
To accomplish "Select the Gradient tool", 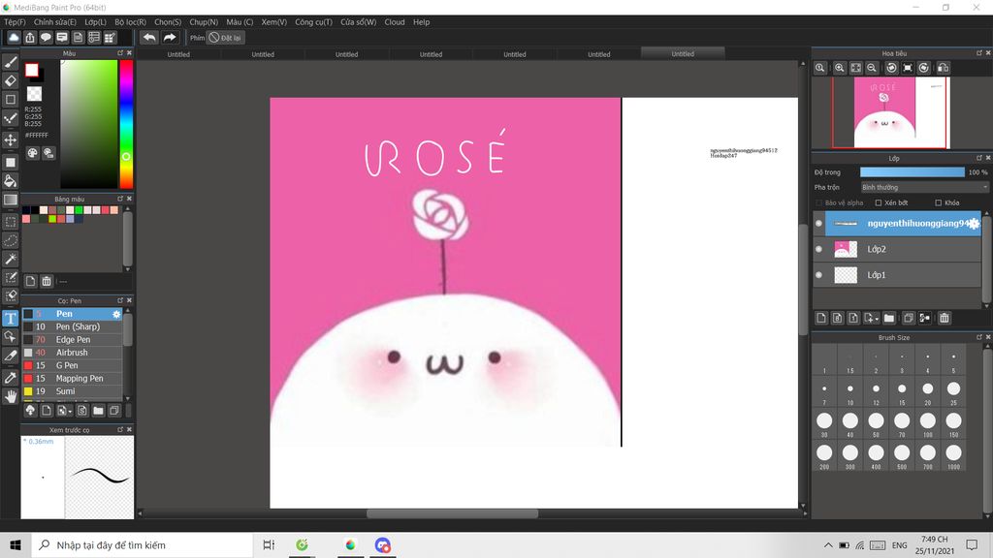I will pyautogui.click(x=10, y=200).
